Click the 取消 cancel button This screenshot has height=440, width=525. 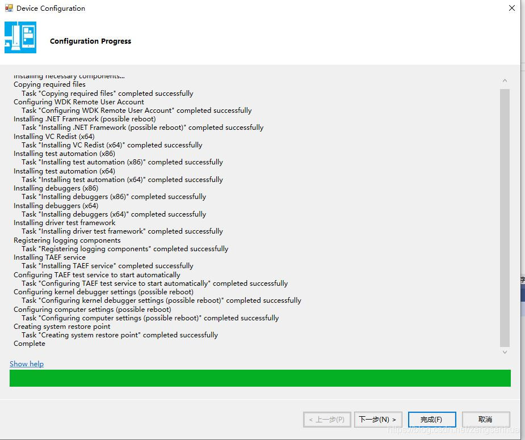(486, 420)
